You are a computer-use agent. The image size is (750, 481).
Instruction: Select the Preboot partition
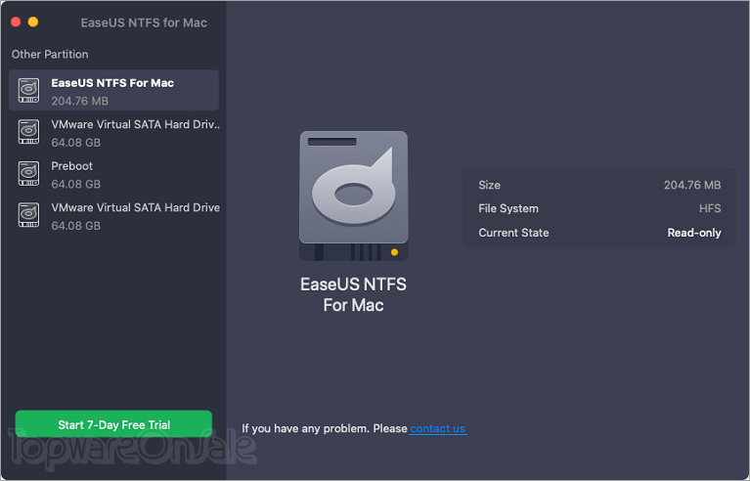pyautogui.click(x=113, y=174)
